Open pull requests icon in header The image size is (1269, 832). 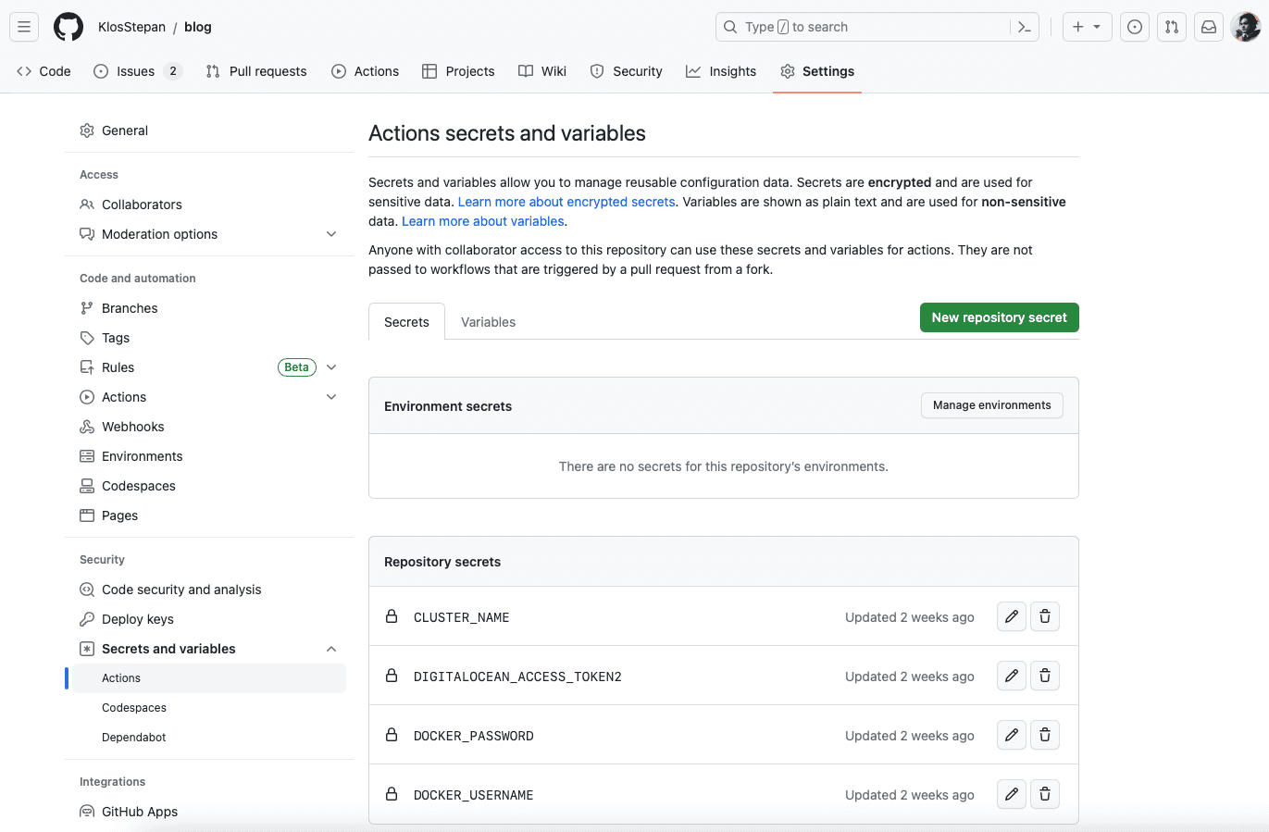tap(1172, 27)
